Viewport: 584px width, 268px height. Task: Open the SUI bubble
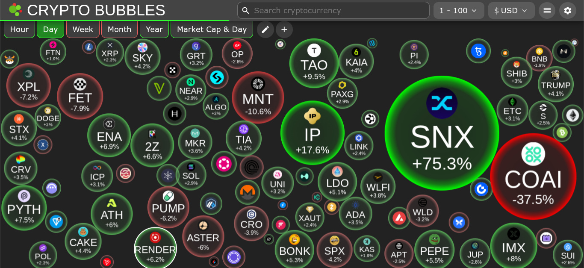click(568, 254)
